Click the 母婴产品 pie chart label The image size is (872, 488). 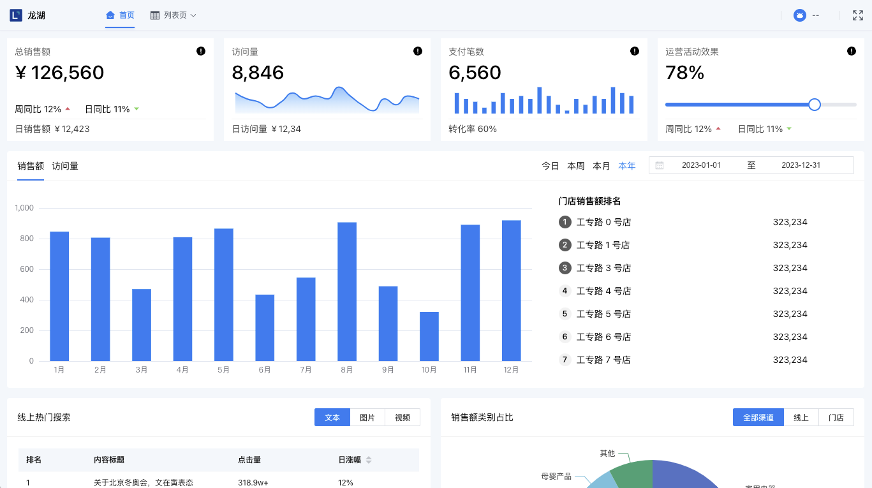[556, 476]
